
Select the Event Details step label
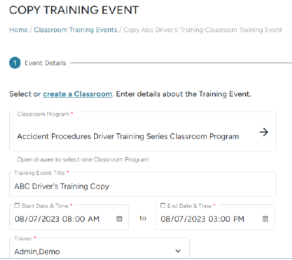click(45, 63)
